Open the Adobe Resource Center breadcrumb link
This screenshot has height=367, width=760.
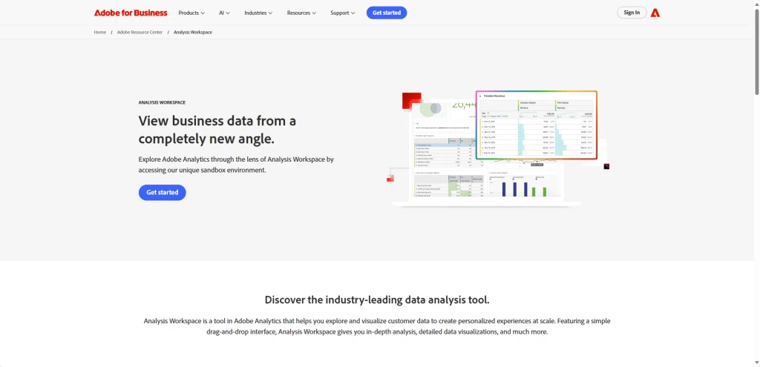[140, 33]
